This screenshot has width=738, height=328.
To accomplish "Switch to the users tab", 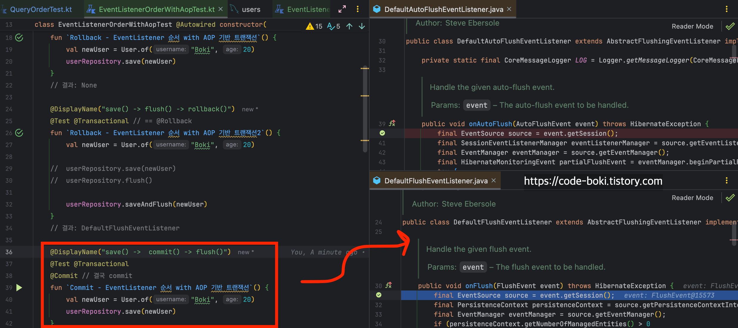I will pyautogui.click(x=251, y=9).
